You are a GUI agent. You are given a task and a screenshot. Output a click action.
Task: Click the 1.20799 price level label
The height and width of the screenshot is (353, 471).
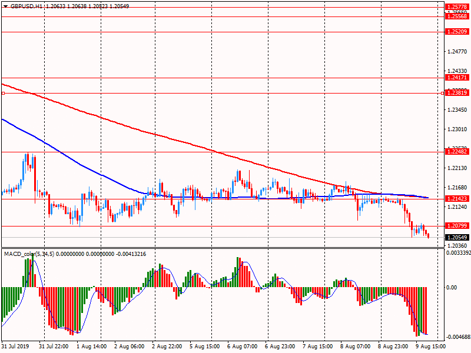(457, 226)
